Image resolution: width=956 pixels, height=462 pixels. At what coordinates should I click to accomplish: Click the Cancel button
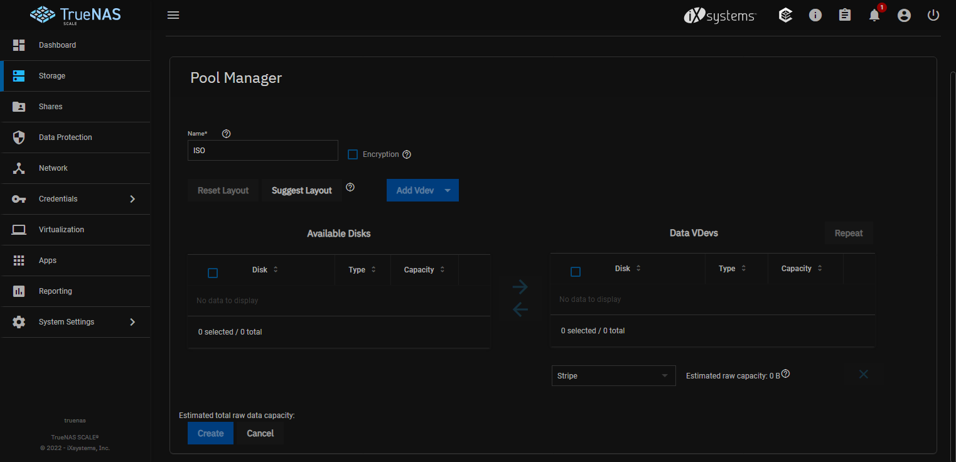[260, 433]
